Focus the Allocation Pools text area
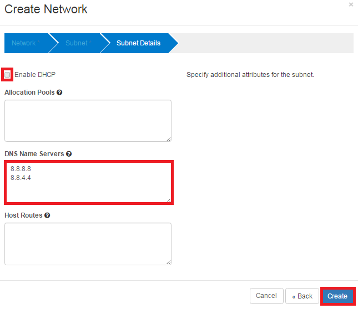Image resolution: width=358 pixels, height=309 pixels. (x=88, y=120)
